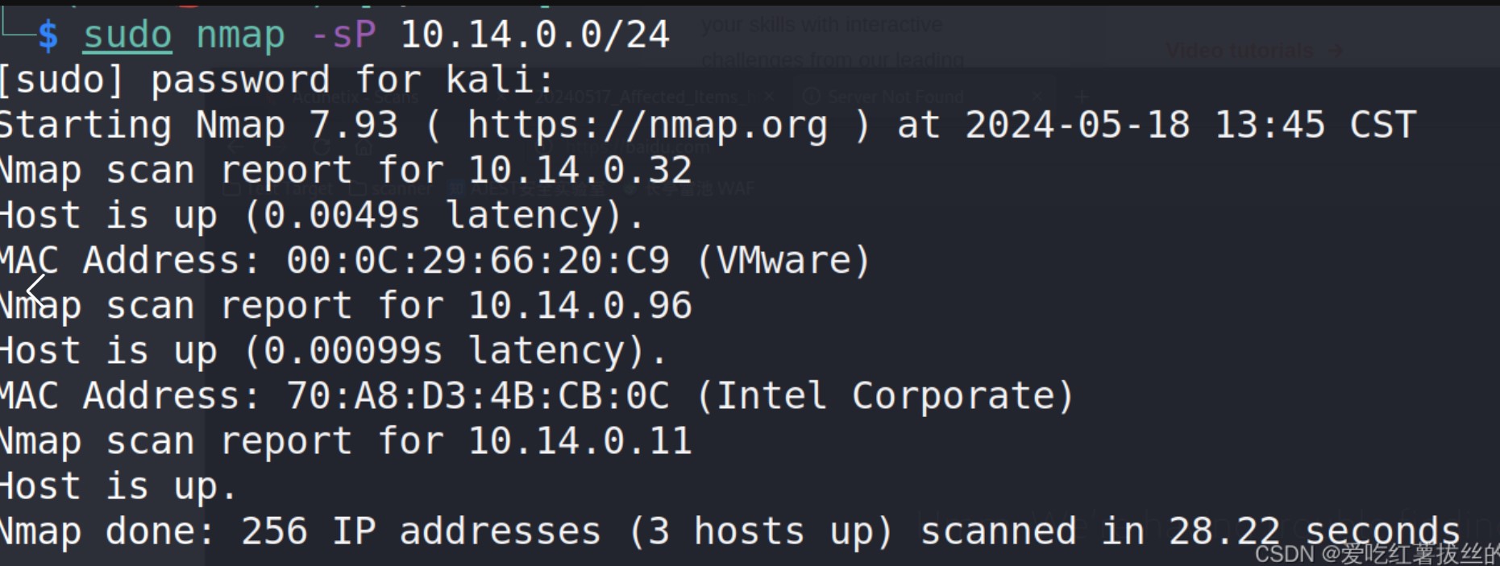1500x566 pixels.
Task: Click the https://nmap.org URL in terminal
Action: (647, 126)
